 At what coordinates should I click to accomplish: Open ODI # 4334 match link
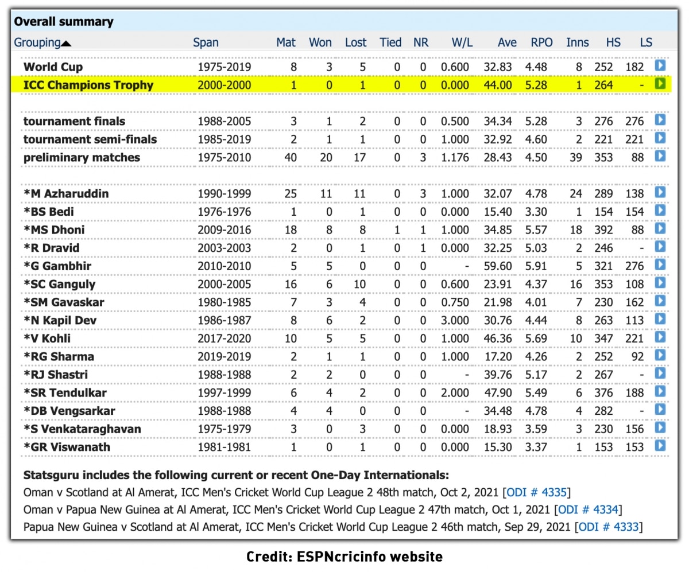[x=589, y=509]
